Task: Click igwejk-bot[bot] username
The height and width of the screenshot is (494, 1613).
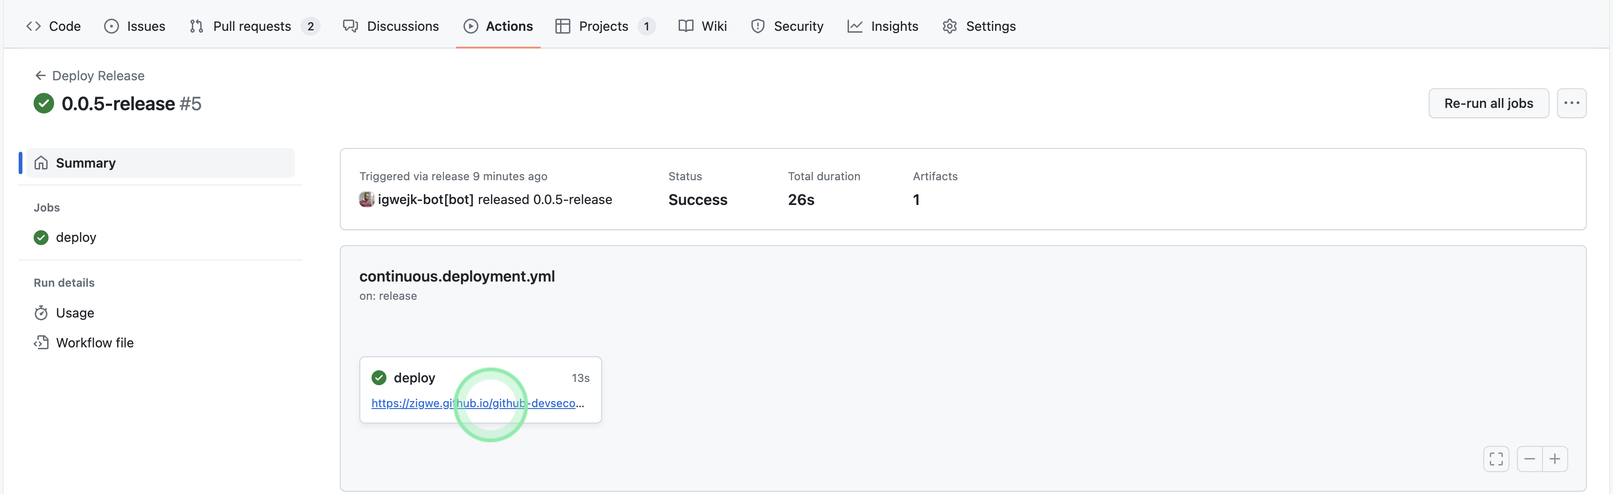Action: pyautogui.click(x=426, y=199)
